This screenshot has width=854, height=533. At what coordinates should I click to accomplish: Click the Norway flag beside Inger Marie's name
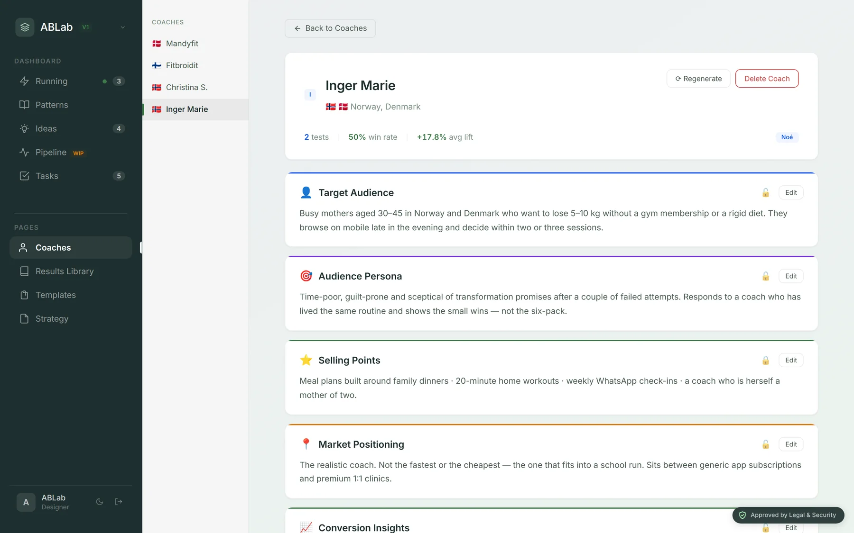(331, 107)
